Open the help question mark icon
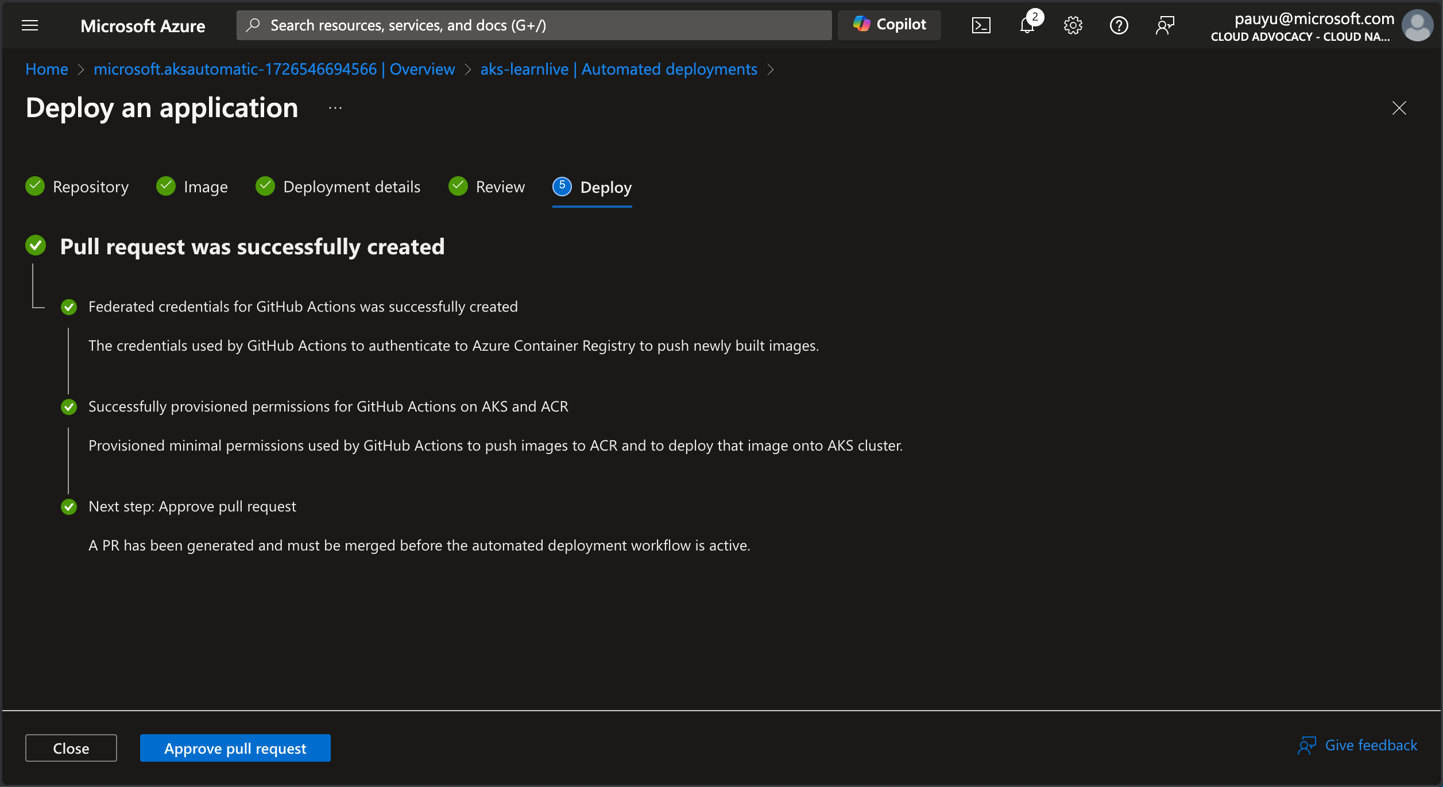The width and height of the screenshot is (1443, 787). pyautogui.click(x=1119, y=25)
